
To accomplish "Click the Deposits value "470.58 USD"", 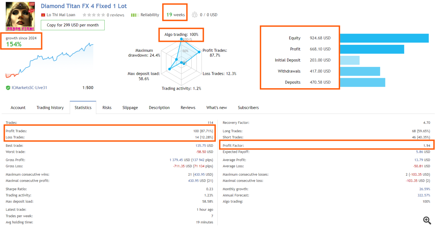I will pos(320,82).
